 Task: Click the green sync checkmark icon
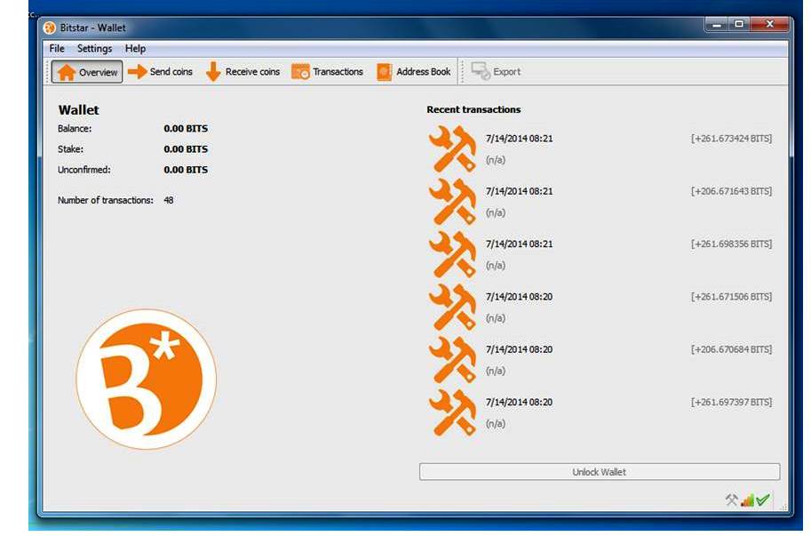pos(763,500)
